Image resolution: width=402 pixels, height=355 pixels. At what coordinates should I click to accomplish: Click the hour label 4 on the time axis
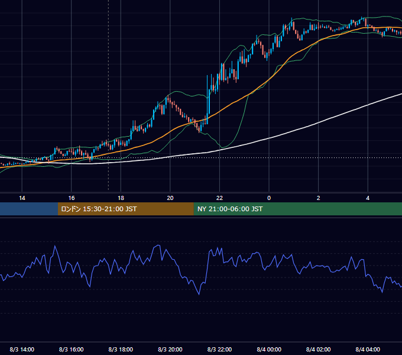368,198
